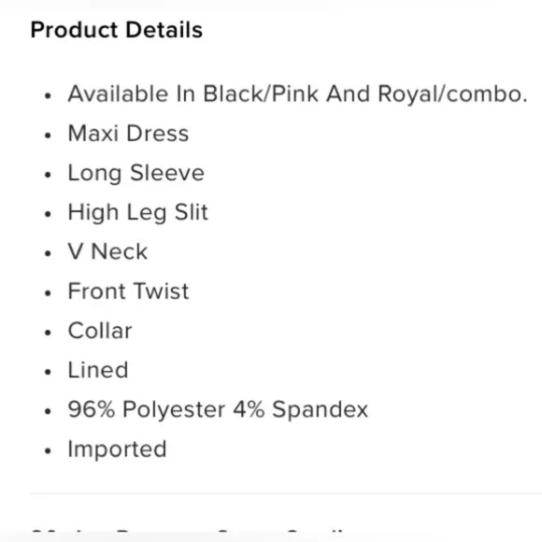Click the Imported list item
Image resolution: width=542 pixels, height=542 pixels.
coord(117,449)
